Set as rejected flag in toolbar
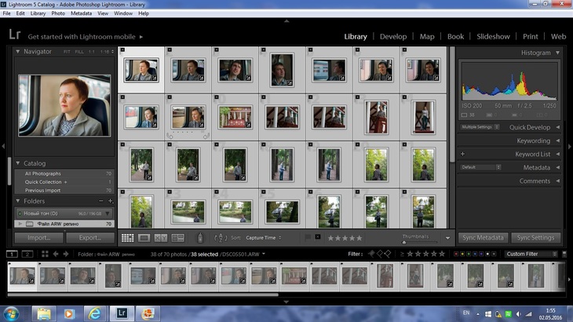The image size is (573, 322). click(318, 237)
